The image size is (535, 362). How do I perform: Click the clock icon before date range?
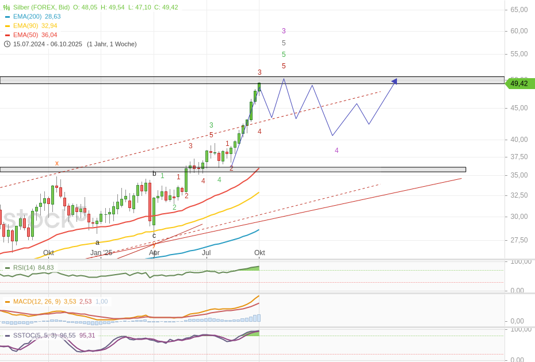pyautogui.click(x=7, y=44)
